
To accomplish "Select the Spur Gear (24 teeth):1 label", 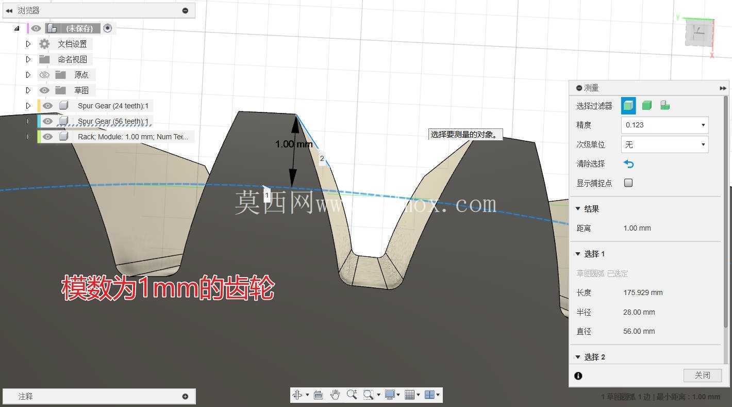I will point(113,106).
